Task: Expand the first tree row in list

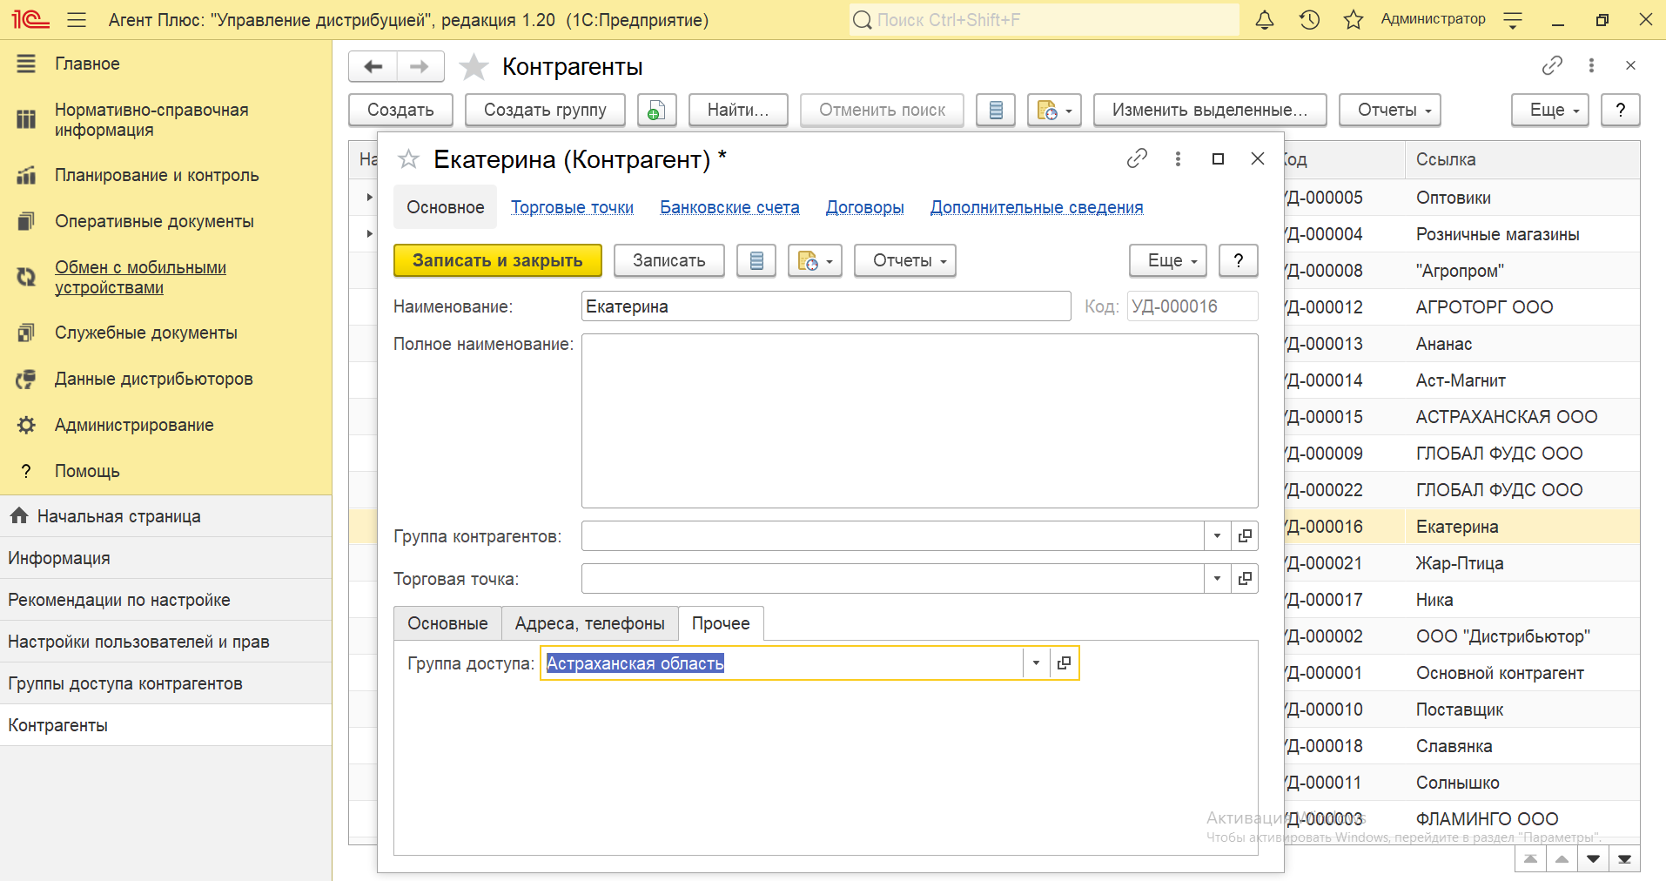Action: (369, 198)
